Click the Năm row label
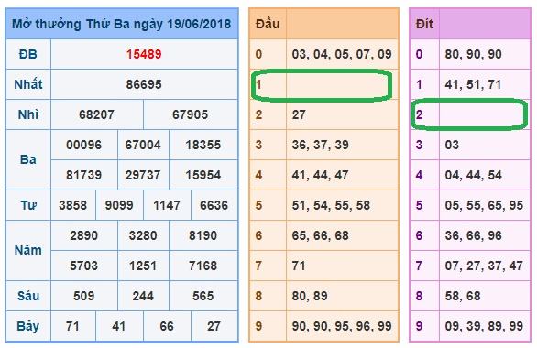The width and height of the screenshot is (537, 348). [x=28, y=250]
